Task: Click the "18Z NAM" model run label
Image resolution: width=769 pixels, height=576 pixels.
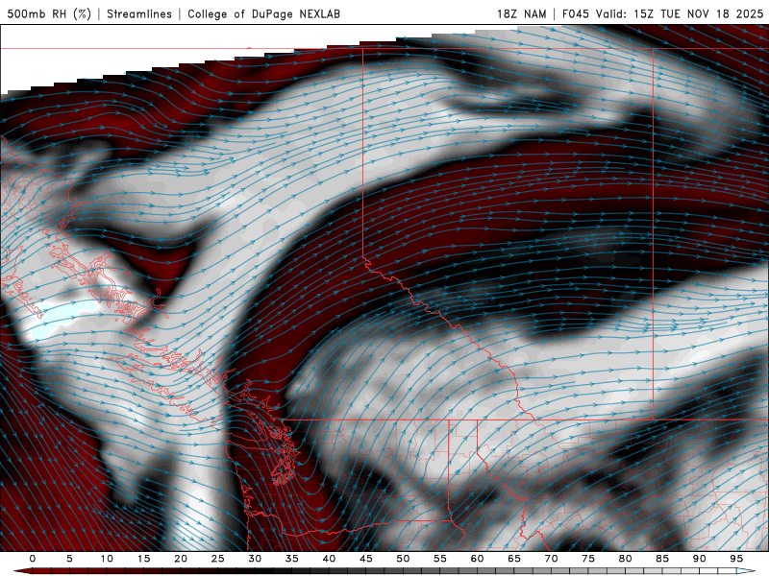Action: [521, 13]
